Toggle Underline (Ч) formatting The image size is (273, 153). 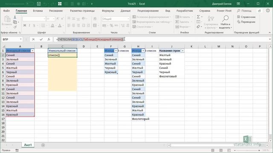pos(34,25)
